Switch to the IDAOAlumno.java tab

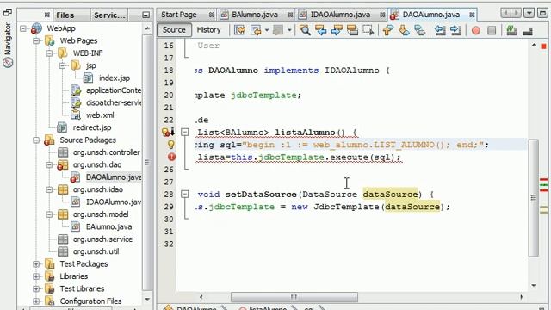click(340, 15)
